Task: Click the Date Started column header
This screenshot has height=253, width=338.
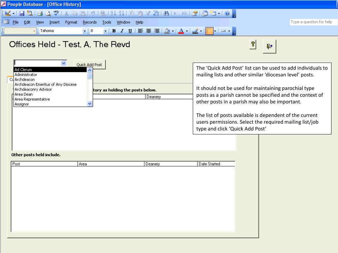Action: (216, 164)
